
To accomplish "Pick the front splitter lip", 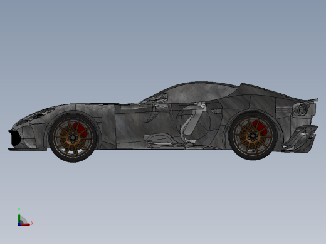I will (27, 150).
